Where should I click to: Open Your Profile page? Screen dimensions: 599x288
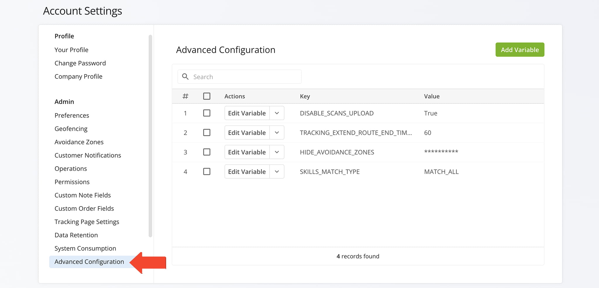coord(71,50)
